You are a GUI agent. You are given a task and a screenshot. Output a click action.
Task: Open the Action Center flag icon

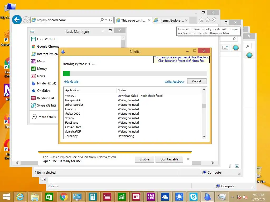[x=239, y=197]
